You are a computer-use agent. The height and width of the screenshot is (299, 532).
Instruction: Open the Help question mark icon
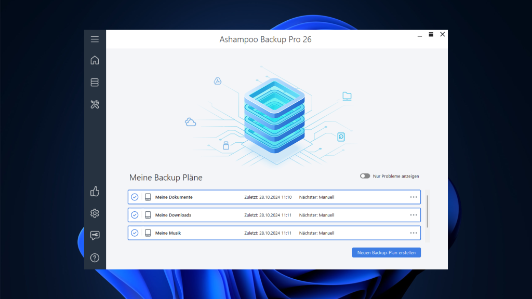pyautogui.click(x=95, y=257)
